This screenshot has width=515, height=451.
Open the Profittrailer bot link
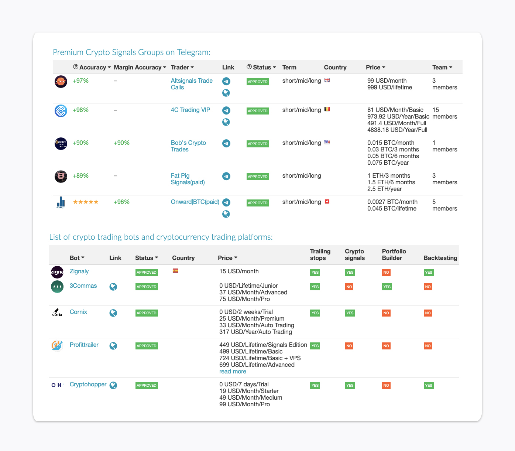(84, 345)
